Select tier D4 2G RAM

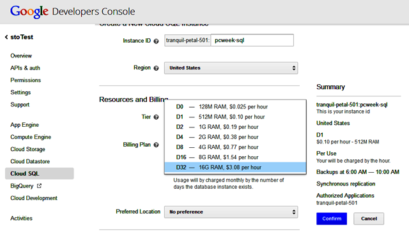coord(235,137)
